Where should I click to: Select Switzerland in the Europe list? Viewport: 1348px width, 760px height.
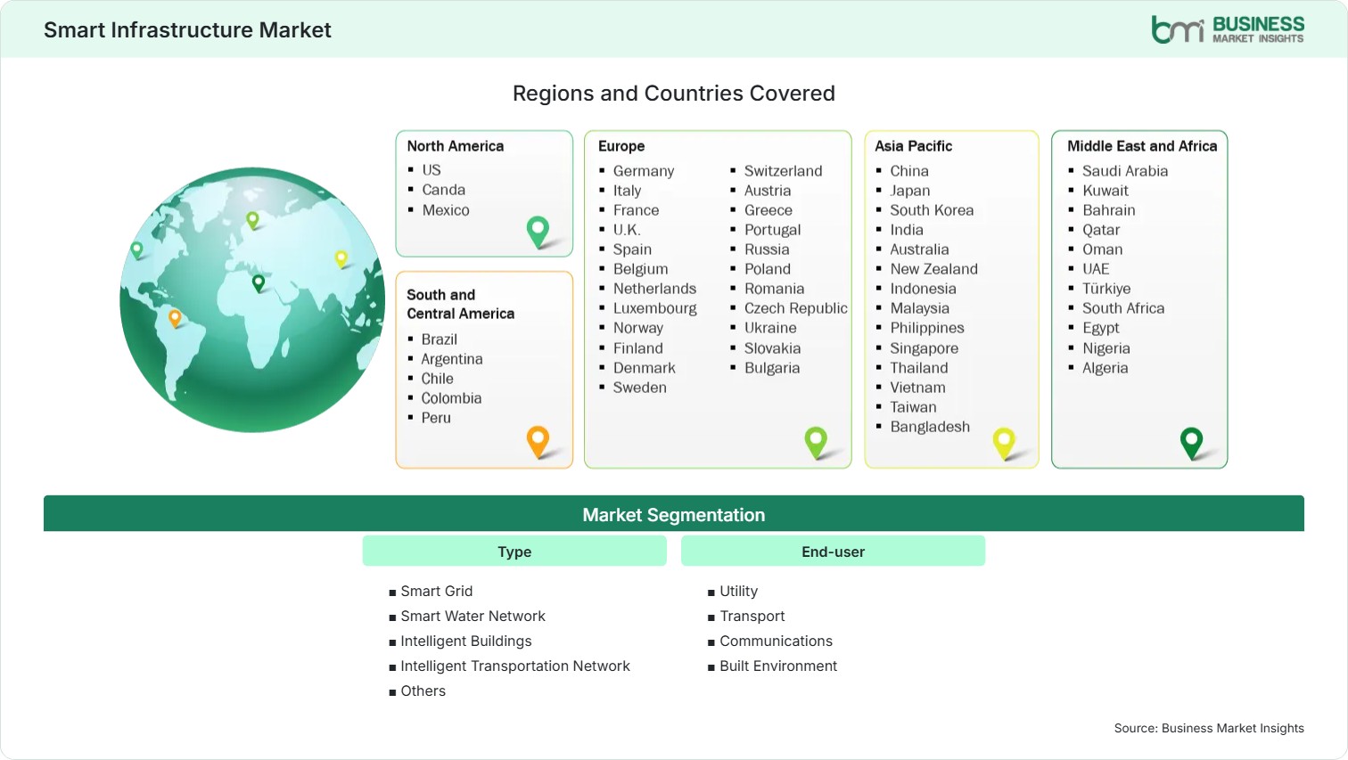[x=784, y=171]
